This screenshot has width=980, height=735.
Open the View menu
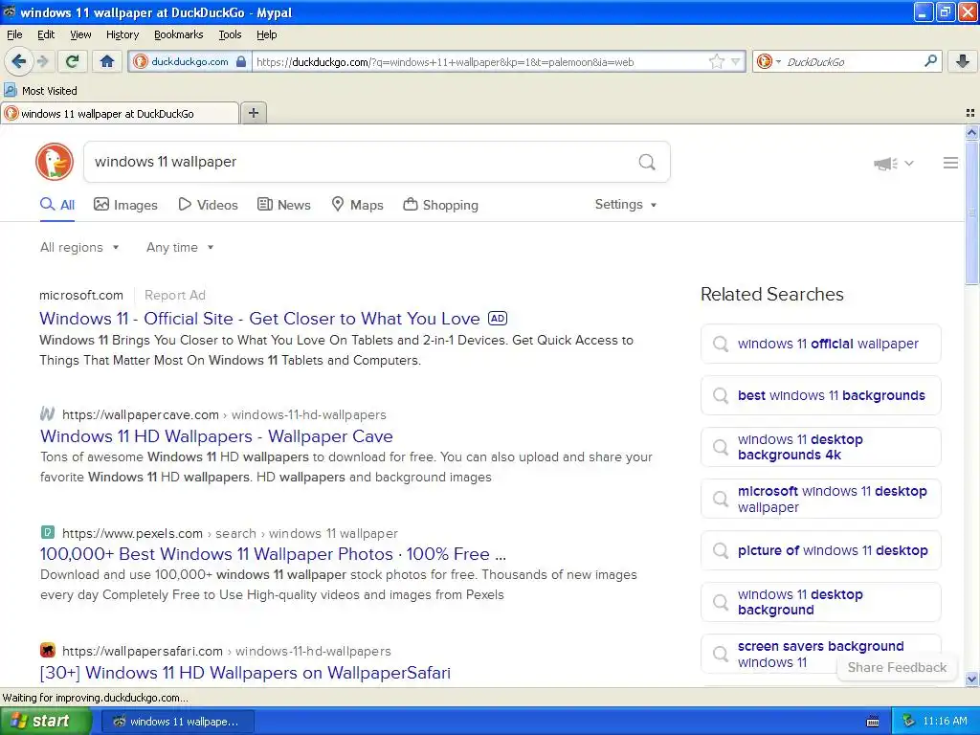(x=80, y=34)
